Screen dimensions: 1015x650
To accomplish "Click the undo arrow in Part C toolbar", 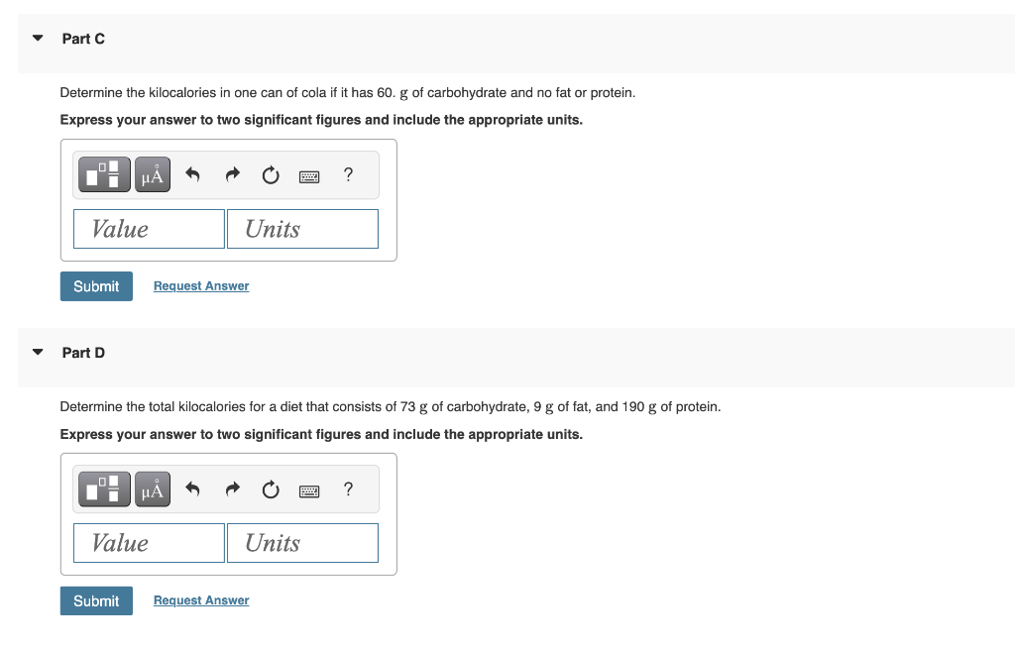I will [192, 174].
